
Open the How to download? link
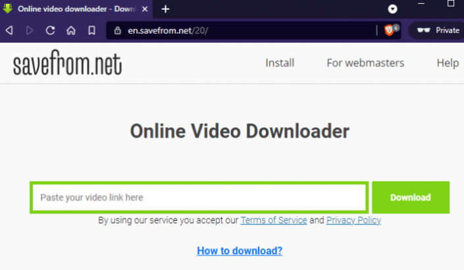[240, 251]
